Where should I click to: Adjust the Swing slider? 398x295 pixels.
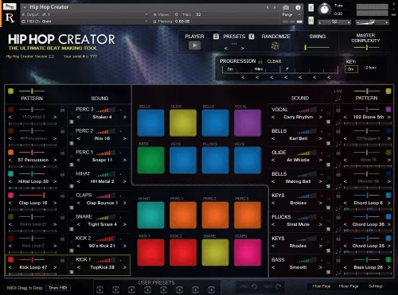pos(317,48)
